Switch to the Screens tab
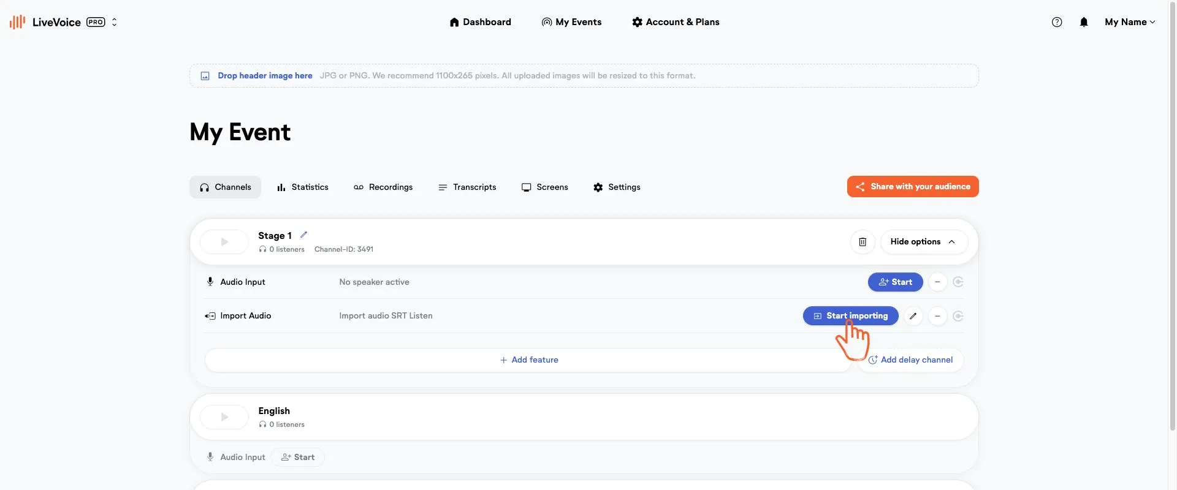 point(544,187)
